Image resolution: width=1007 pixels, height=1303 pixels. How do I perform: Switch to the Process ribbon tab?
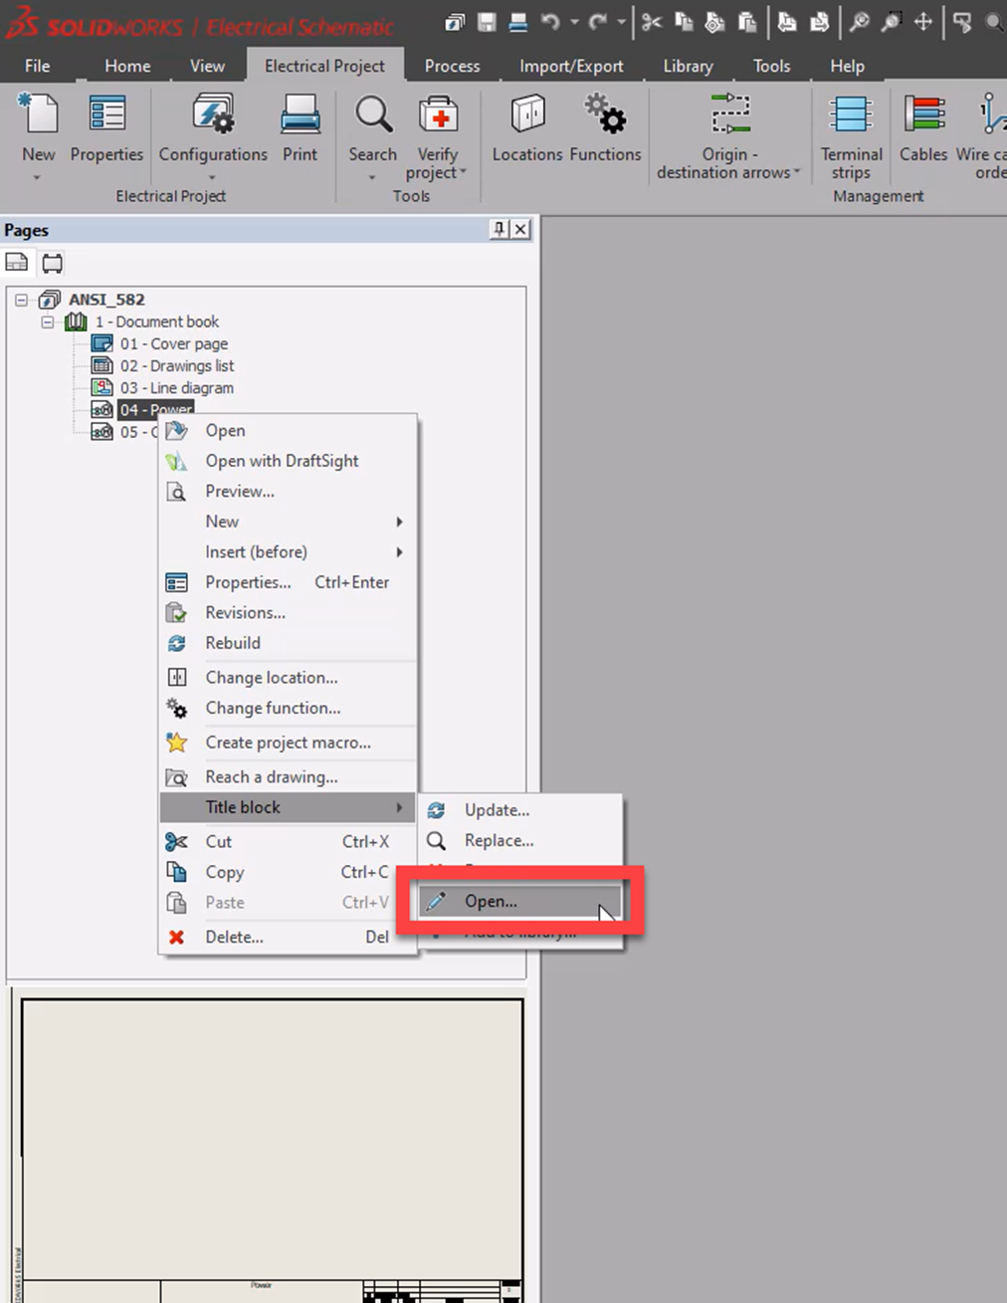(452, 66)
